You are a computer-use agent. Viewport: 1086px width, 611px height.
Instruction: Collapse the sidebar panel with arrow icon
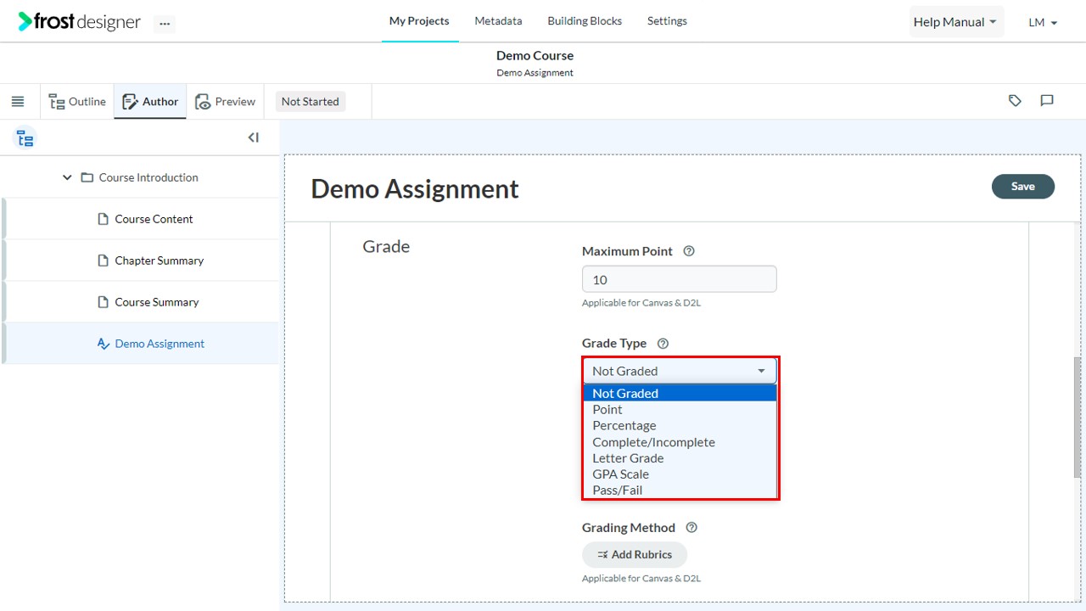253,137
